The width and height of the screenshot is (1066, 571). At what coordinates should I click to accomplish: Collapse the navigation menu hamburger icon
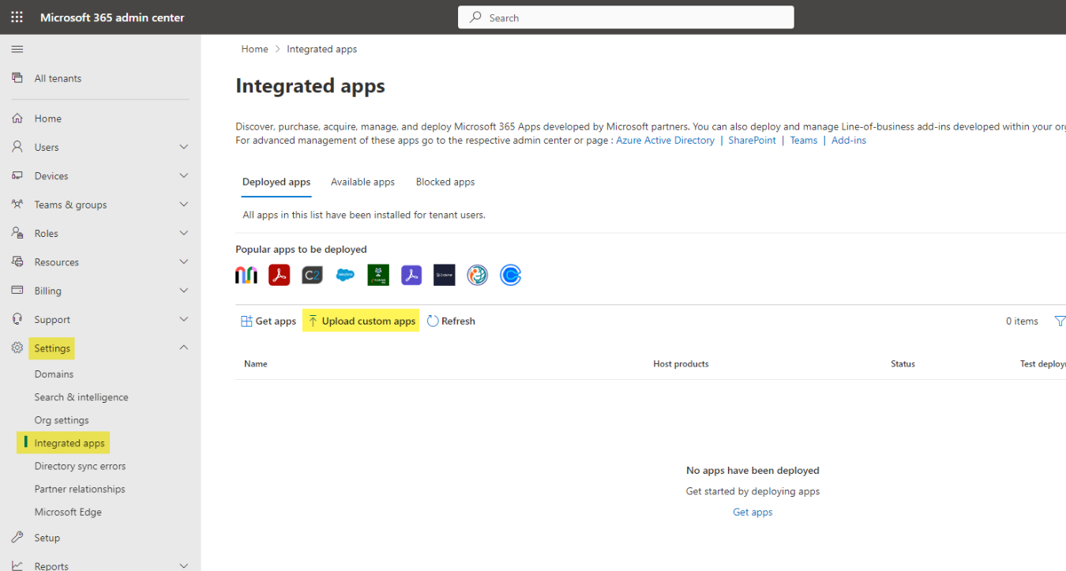17,49
